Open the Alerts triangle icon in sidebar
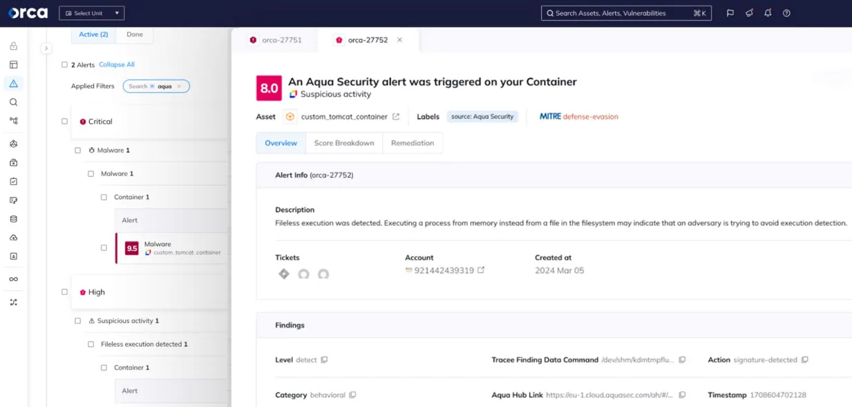This screenshot has height=407, width=852. [x=13, y=84]
